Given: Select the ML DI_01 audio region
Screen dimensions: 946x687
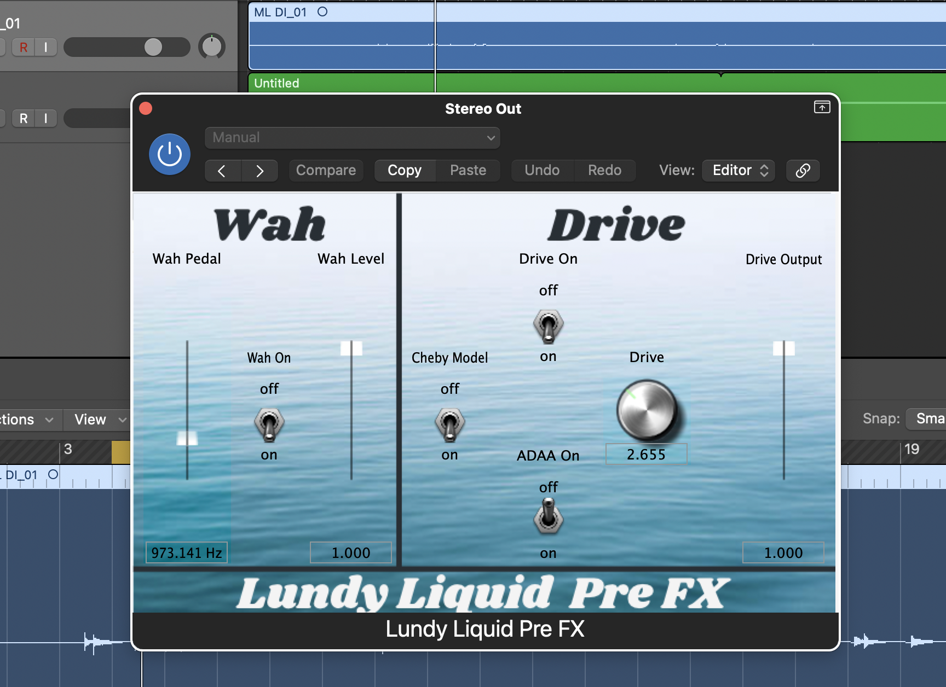Looking at the screenshot, I should pos(597,36).
